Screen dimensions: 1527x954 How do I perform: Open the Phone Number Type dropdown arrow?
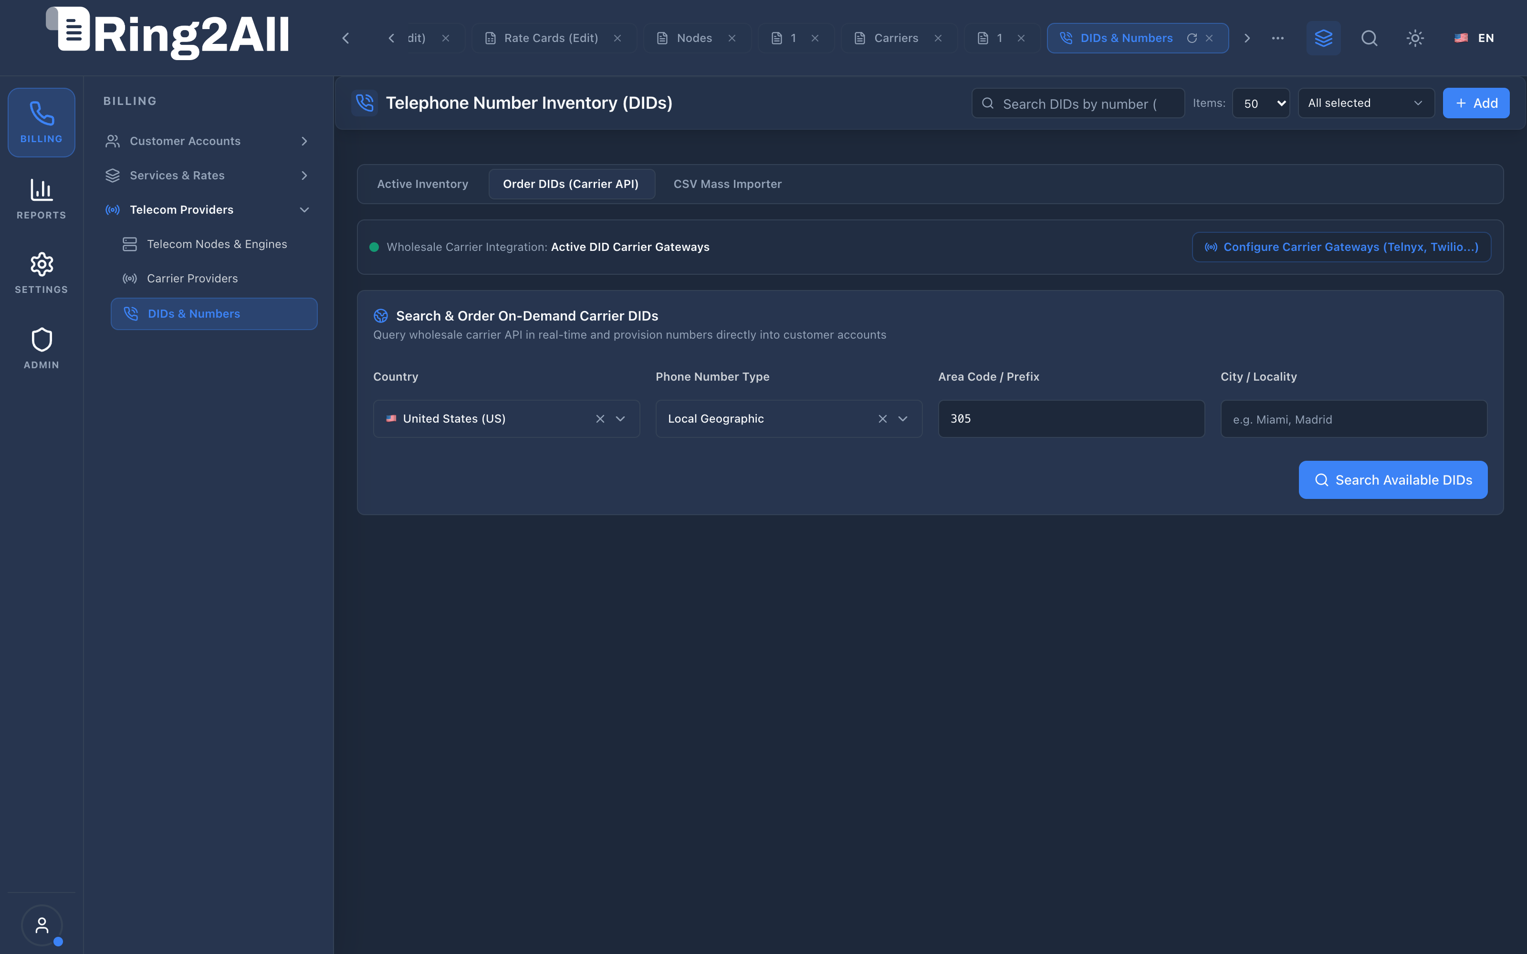point(903,419)
